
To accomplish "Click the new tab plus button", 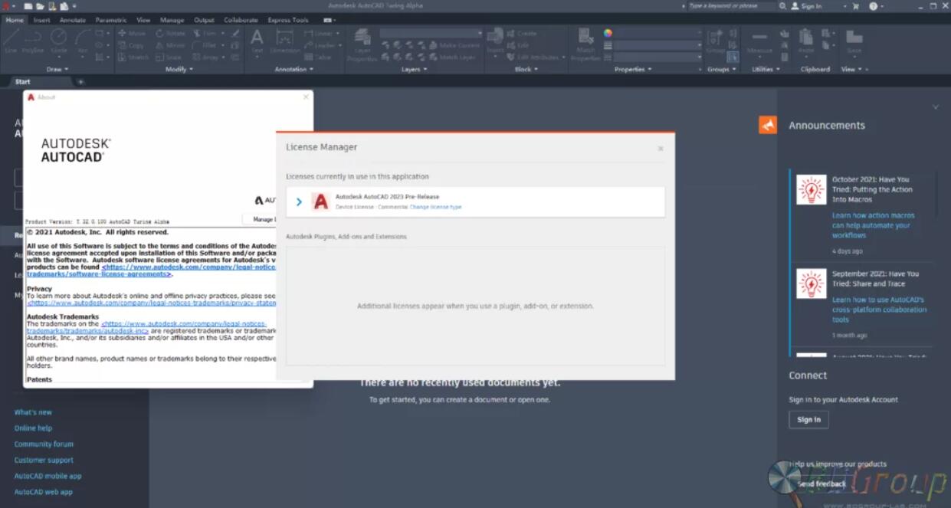I will (x=80, y=82).
